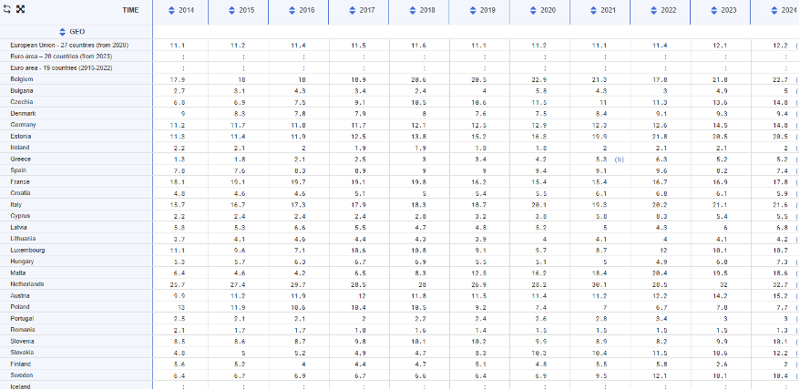Click the Sweden row header
Image resolution: width=800 pixels, height=390 pixels.
pyautogui.click(x=22, y=375)
